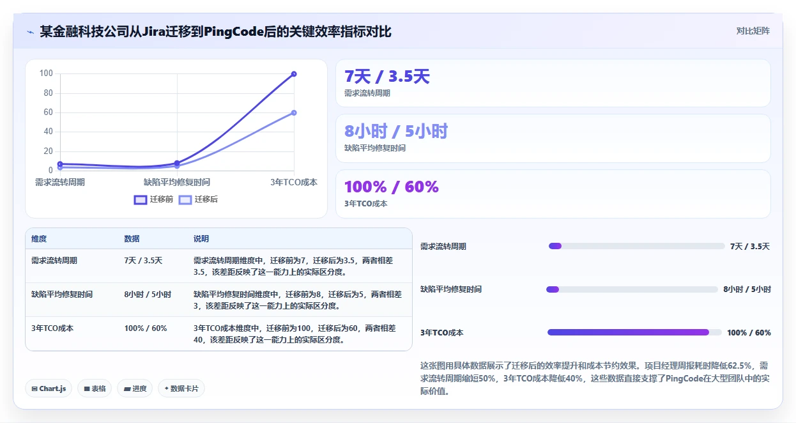Image resolution: width=796 pixels, height=423 pixels.
Task: Click the y-axis value 100
Action: click(46, 73)
